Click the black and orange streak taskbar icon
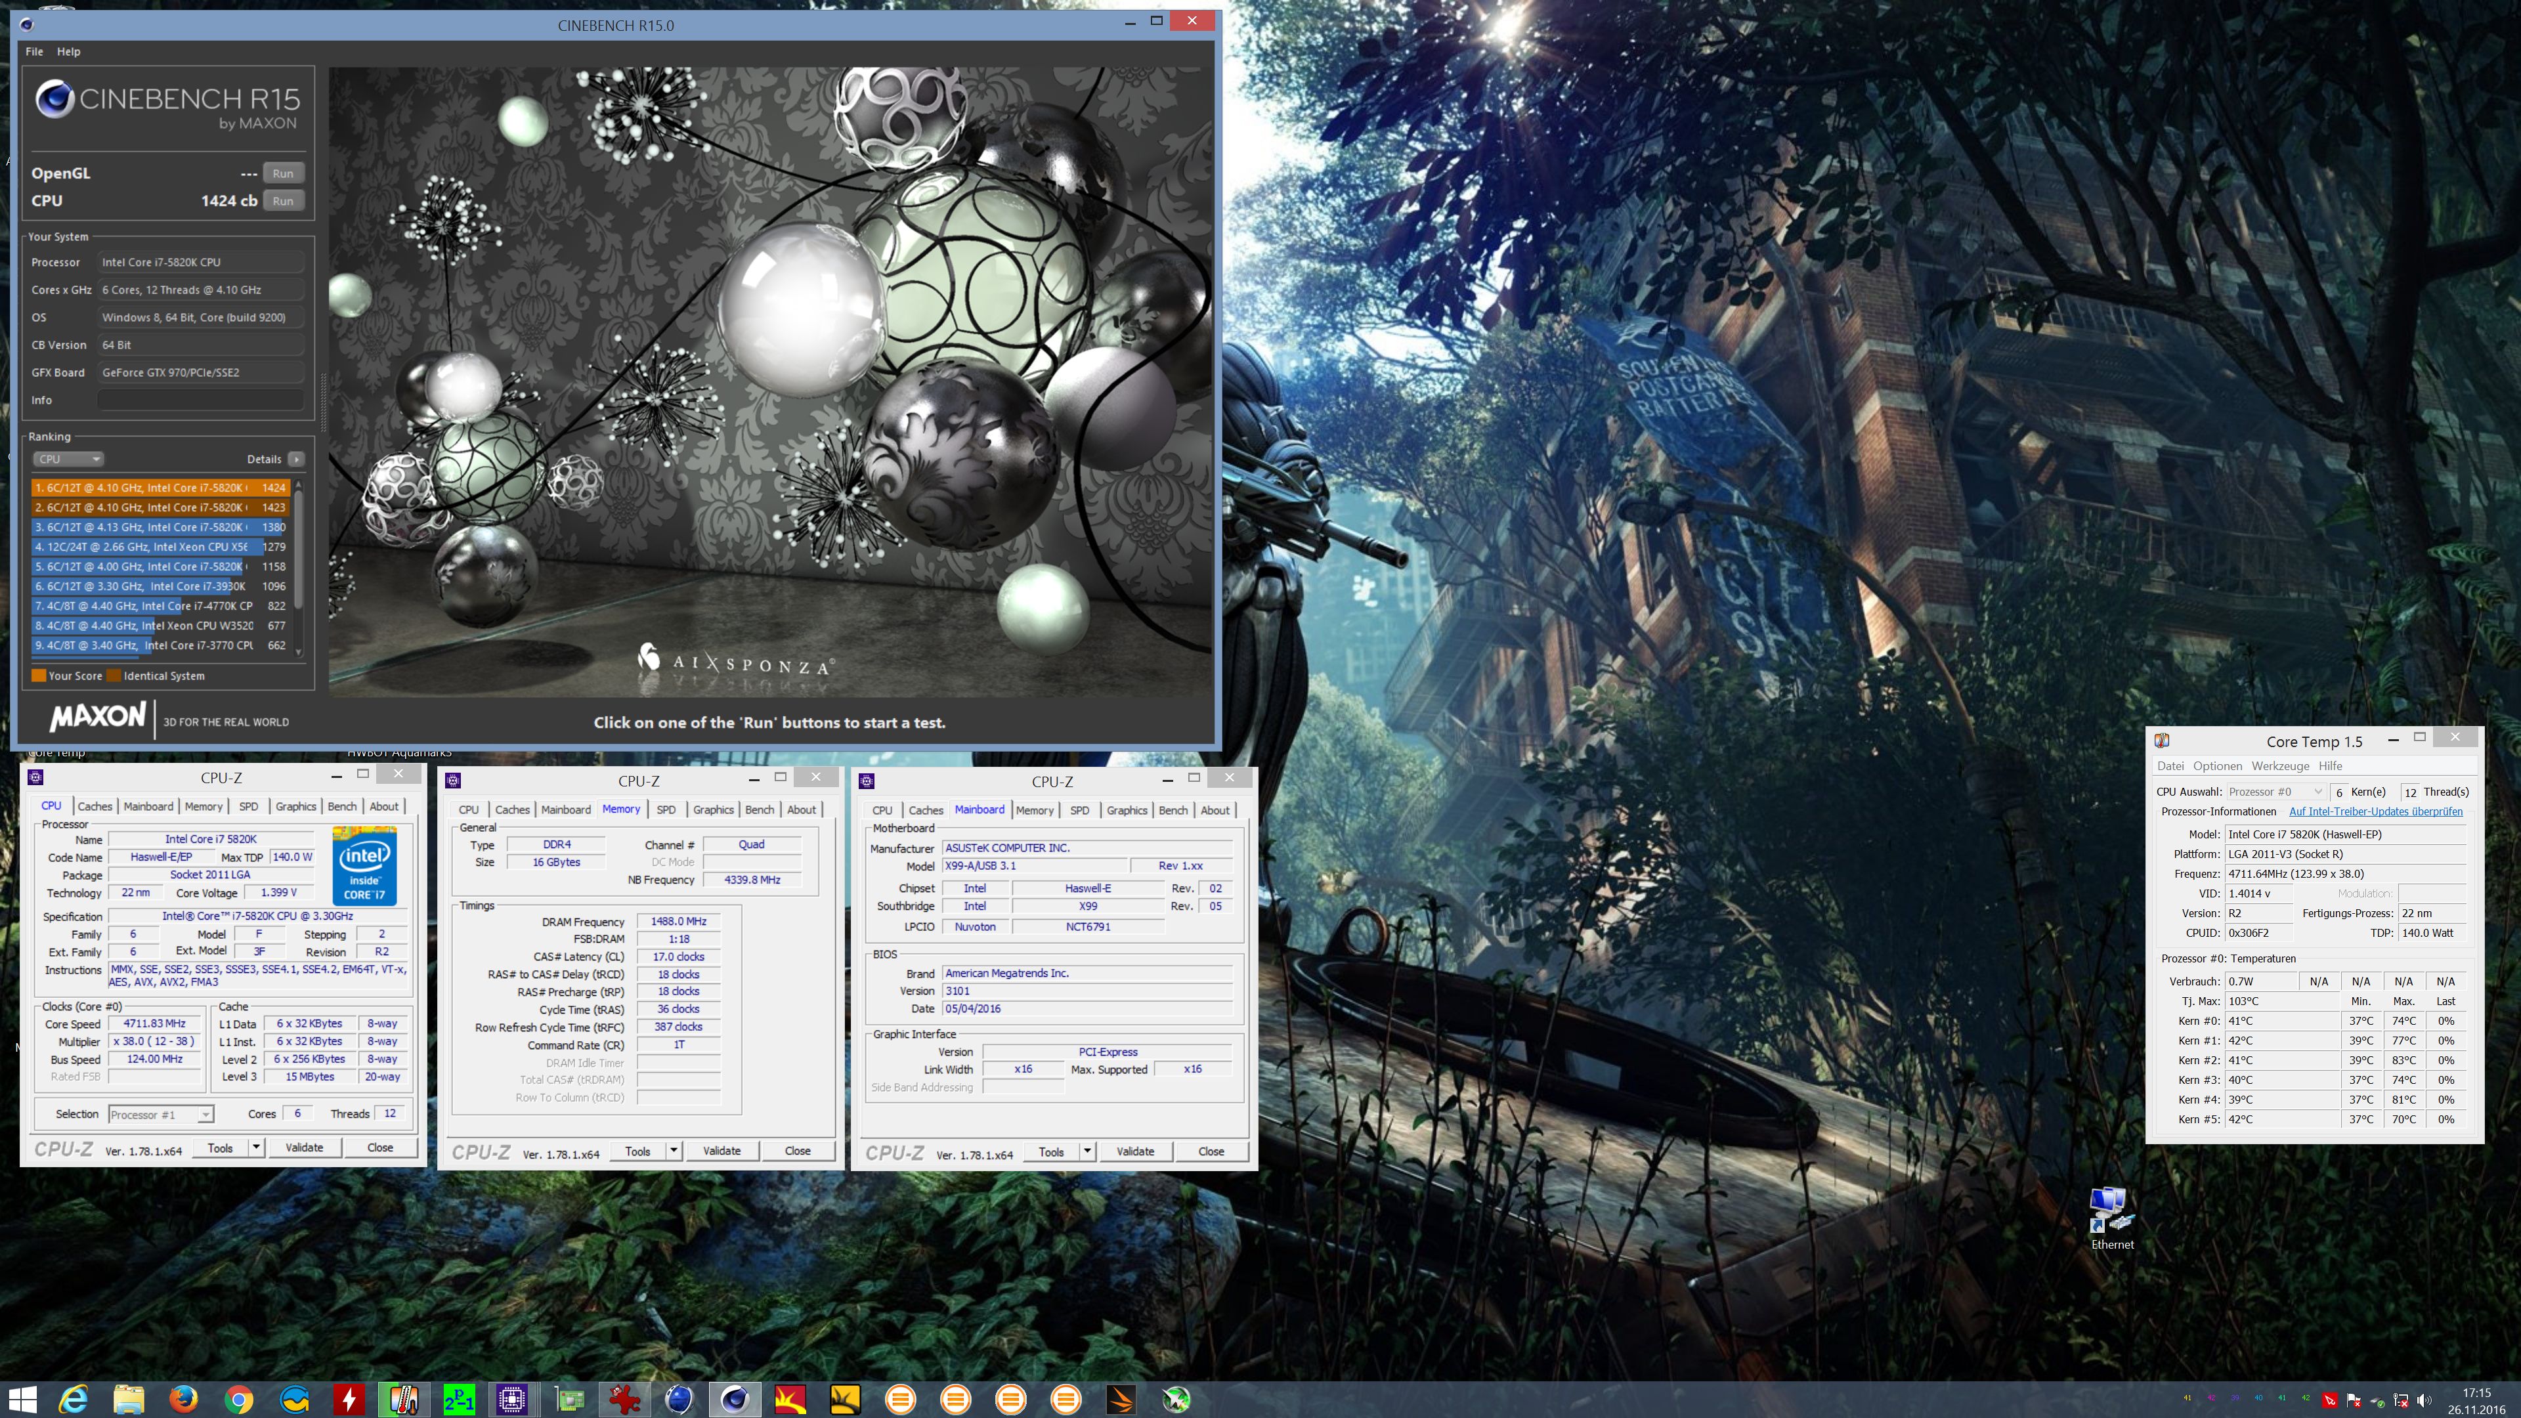This screenshot has height=1418, width=2521. point(1121,1400)
